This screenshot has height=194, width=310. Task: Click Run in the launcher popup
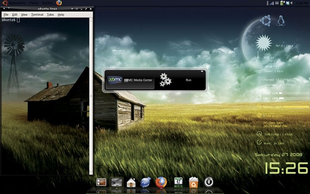188,80
